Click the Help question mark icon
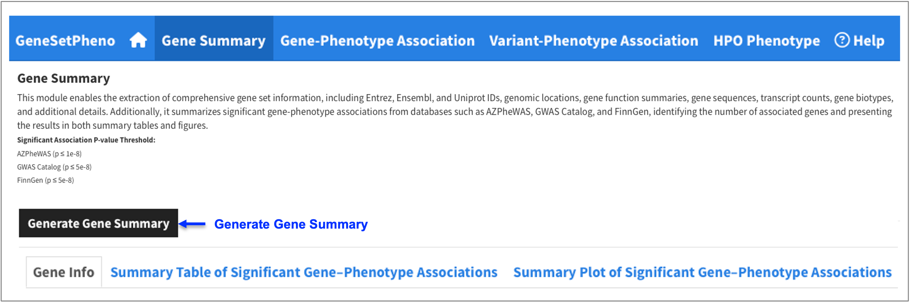The image size is (910, 302). point(842,40)
